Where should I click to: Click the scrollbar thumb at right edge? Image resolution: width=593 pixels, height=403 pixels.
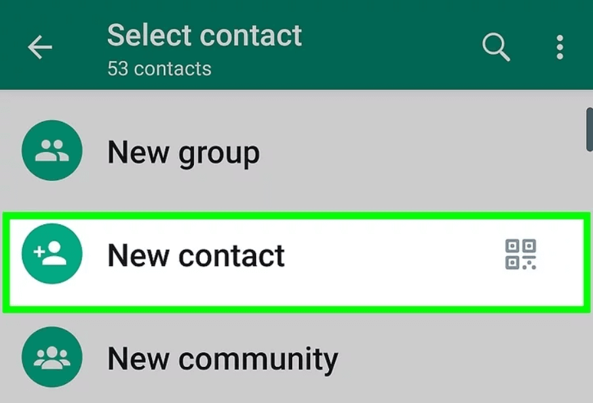click(589, 130)
